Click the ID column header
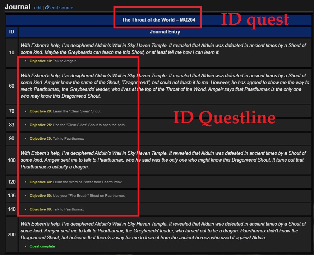 pos(11,32)
